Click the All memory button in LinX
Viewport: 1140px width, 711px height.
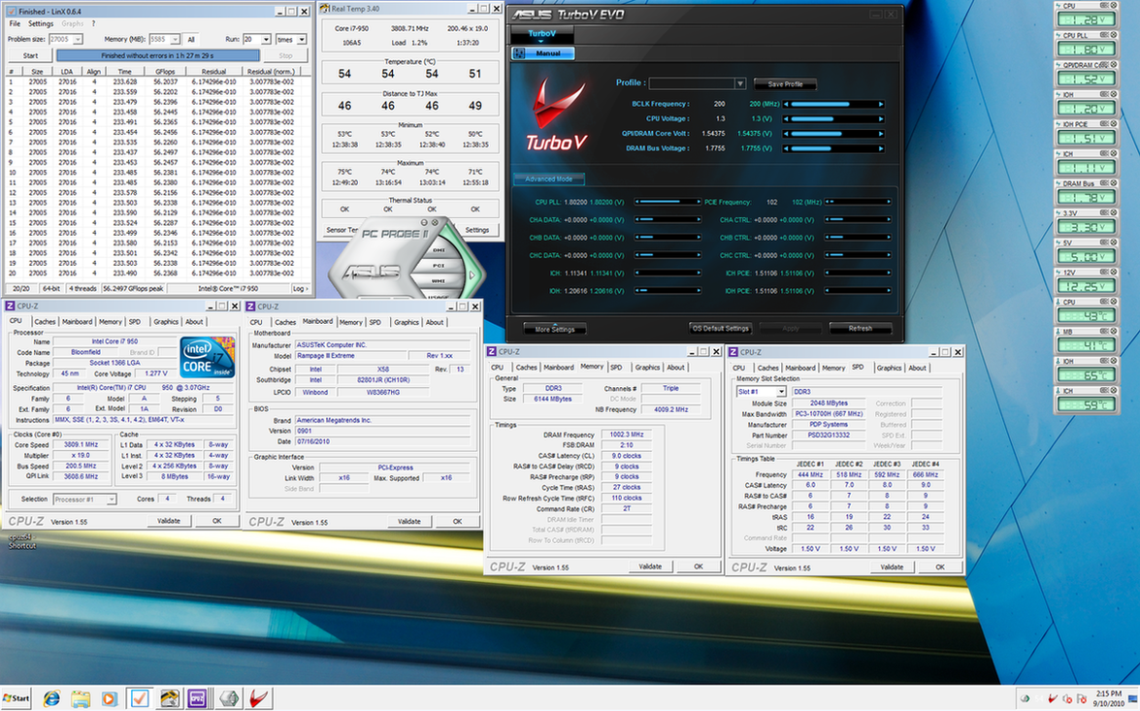pyautogui.click(x=191, y=40)
